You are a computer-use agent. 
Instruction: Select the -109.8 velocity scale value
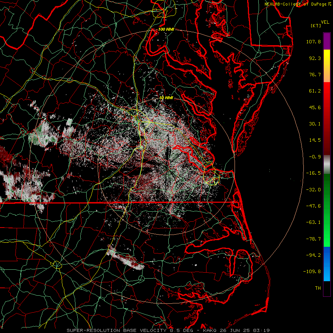(312, 272)
